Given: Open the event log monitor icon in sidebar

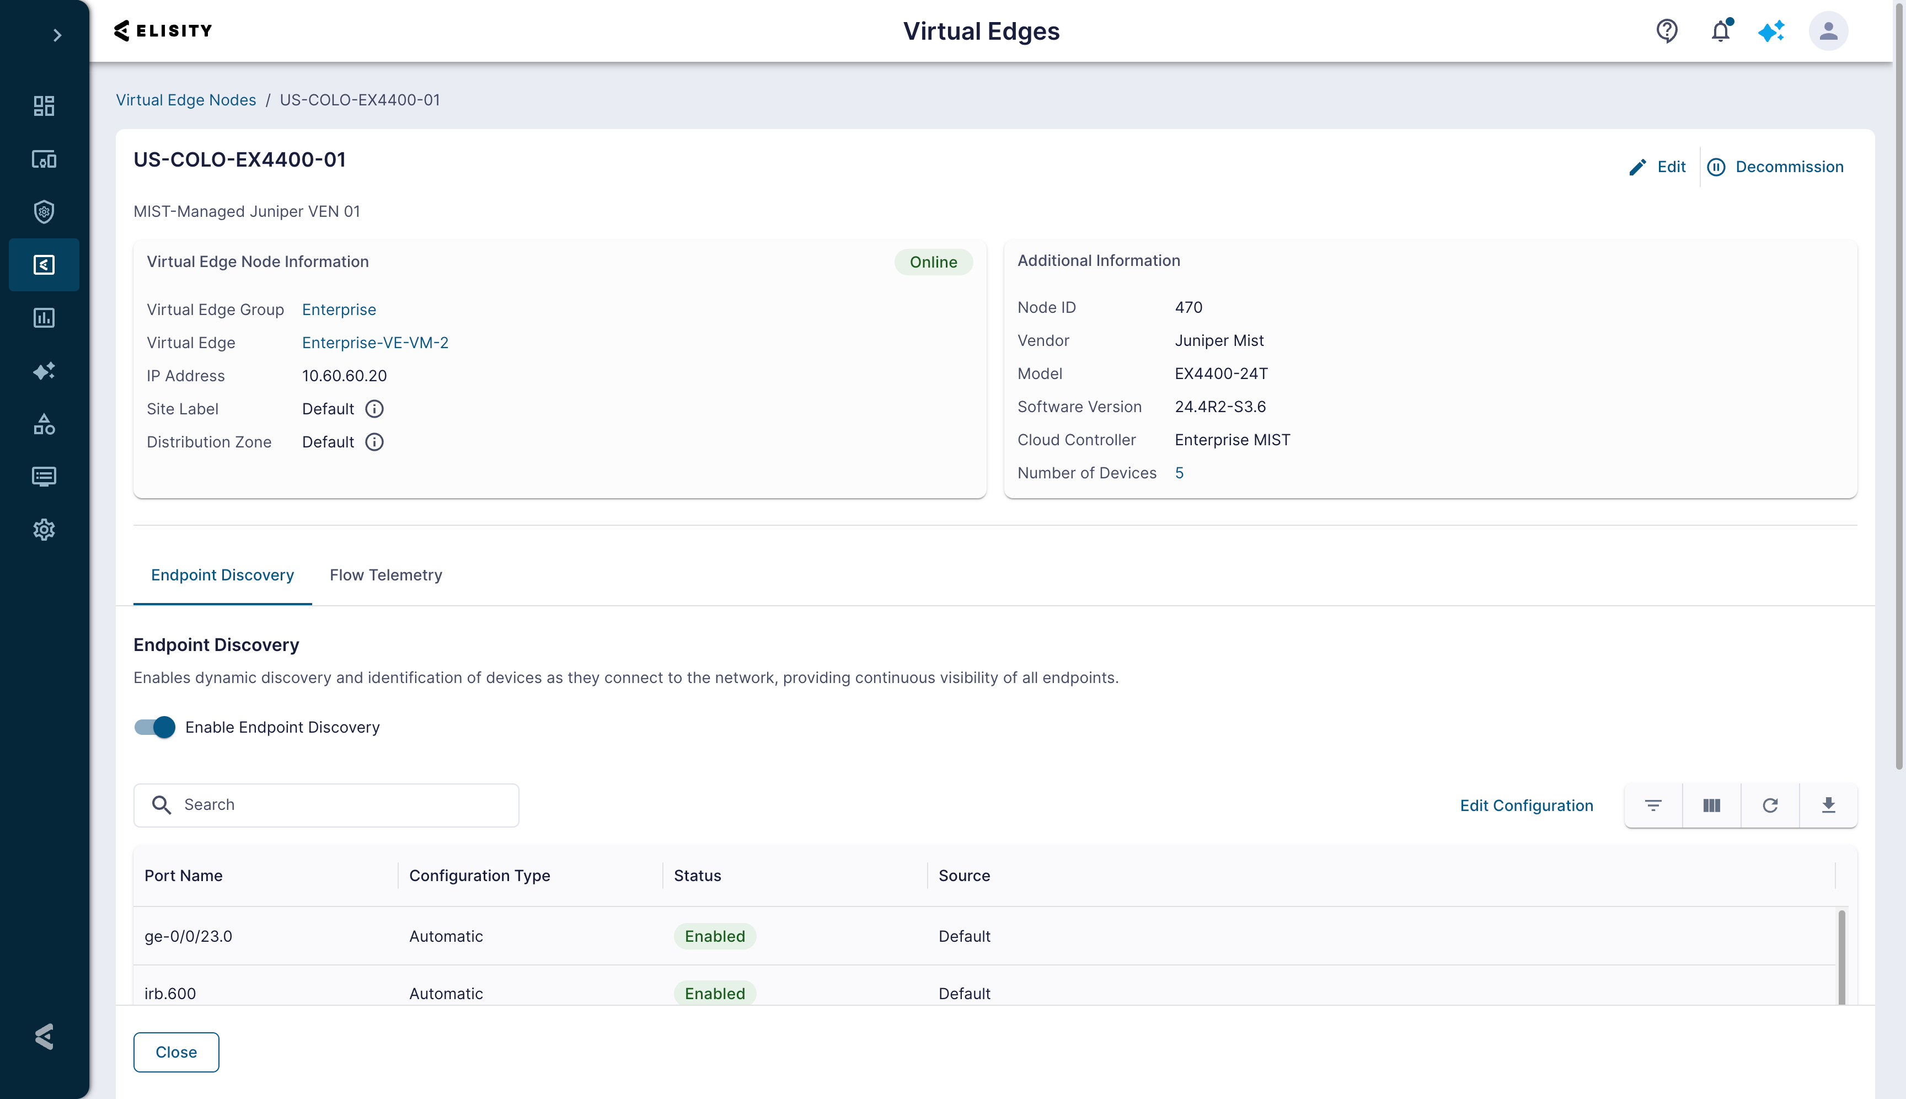Looking at the screenshot, I should tap(44, 476).
